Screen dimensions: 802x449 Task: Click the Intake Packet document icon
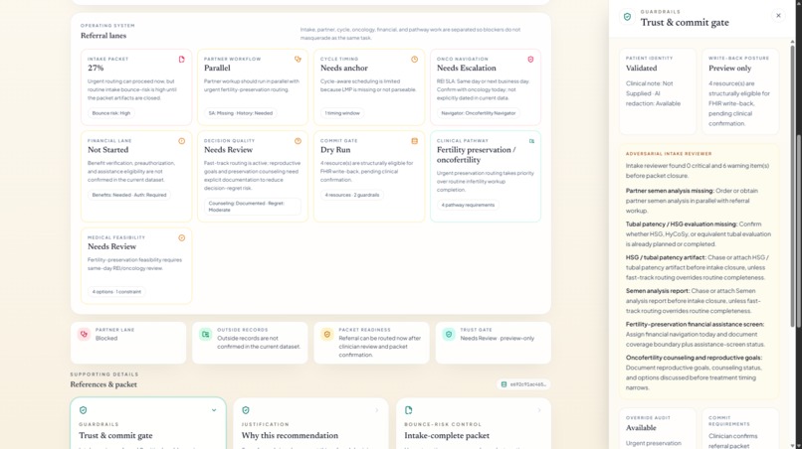coord(181,60)
